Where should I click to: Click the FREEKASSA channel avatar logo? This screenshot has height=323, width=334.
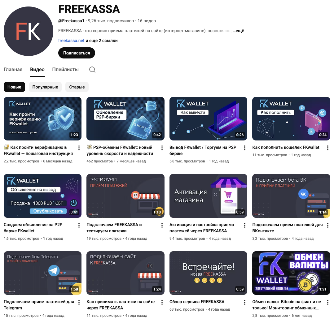coord(28,31)
